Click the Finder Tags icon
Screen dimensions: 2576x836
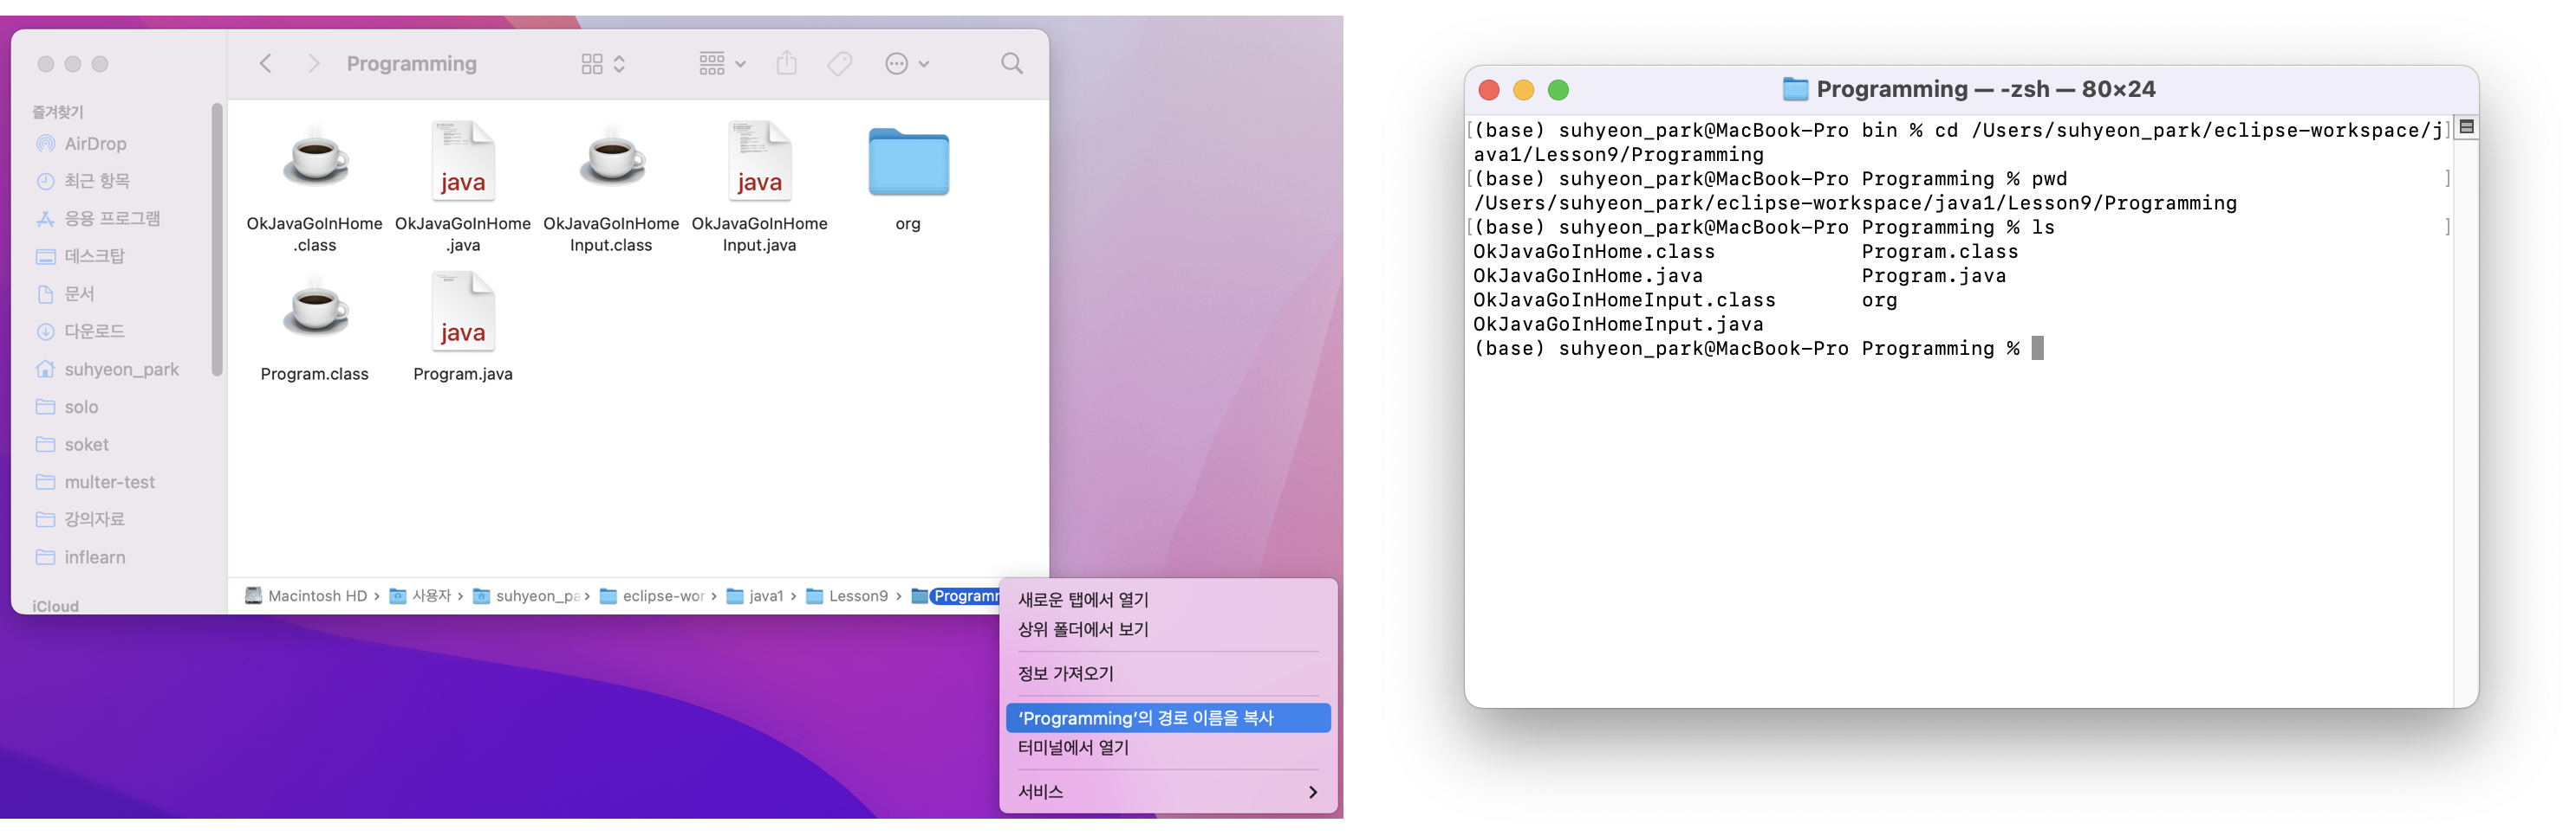click(x=840, y=64)
